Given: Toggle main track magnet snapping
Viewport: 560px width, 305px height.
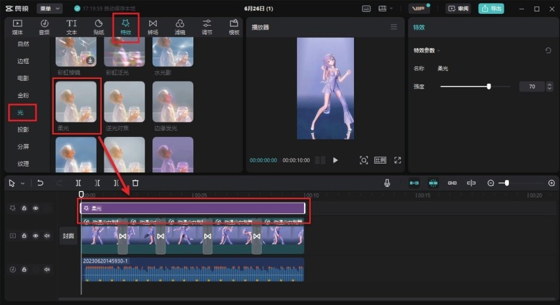Looking at the screenshot, I should point(414,183).
